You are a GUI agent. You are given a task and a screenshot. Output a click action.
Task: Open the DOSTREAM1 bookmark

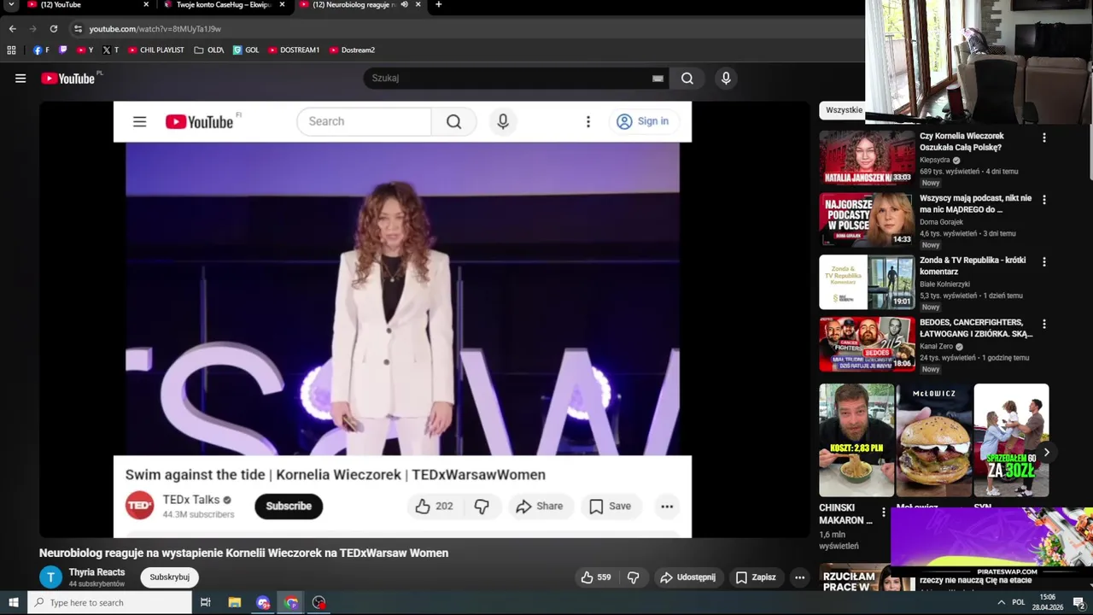click(294, 50)
